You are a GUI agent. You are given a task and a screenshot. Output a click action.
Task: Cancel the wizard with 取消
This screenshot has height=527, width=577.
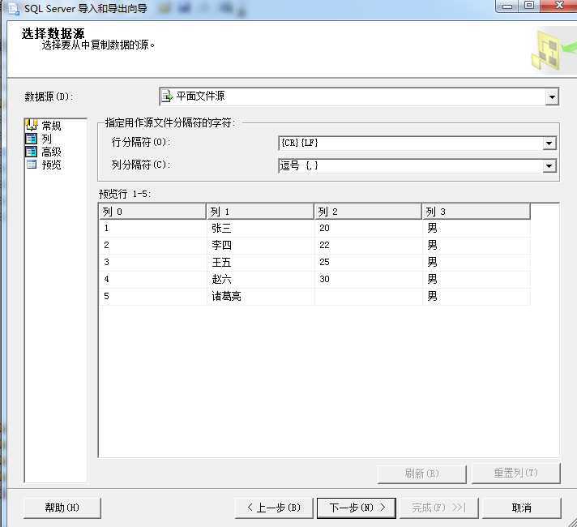tap(522, 508)
